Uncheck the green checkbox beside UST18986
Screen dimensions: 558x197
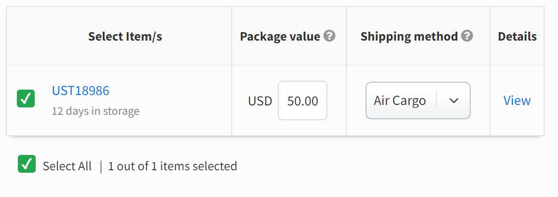(x=26, y=98)
